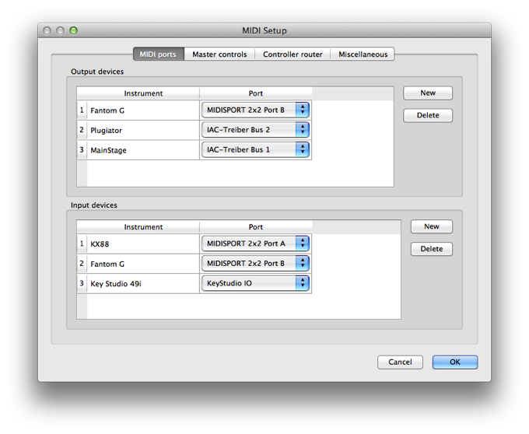Expand the IAC-Treiber Bus 2 port dropdown
The width and height of the screenshot is (529, 434).
click(x=255, y=130)
